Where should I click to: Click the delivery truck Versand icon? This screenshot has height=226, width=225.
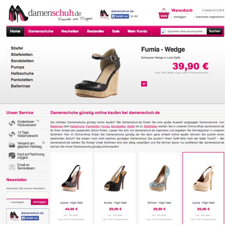click(12, 145)
